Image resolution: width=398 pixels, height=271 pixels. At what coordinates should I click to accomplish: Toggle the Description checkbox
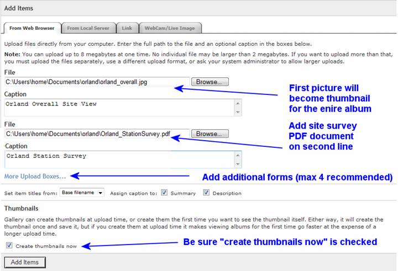point(206,193)
